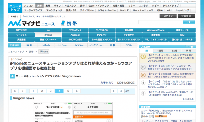Select the タブレット category
This screenshot has width=204, height=122.
(102, 35)
